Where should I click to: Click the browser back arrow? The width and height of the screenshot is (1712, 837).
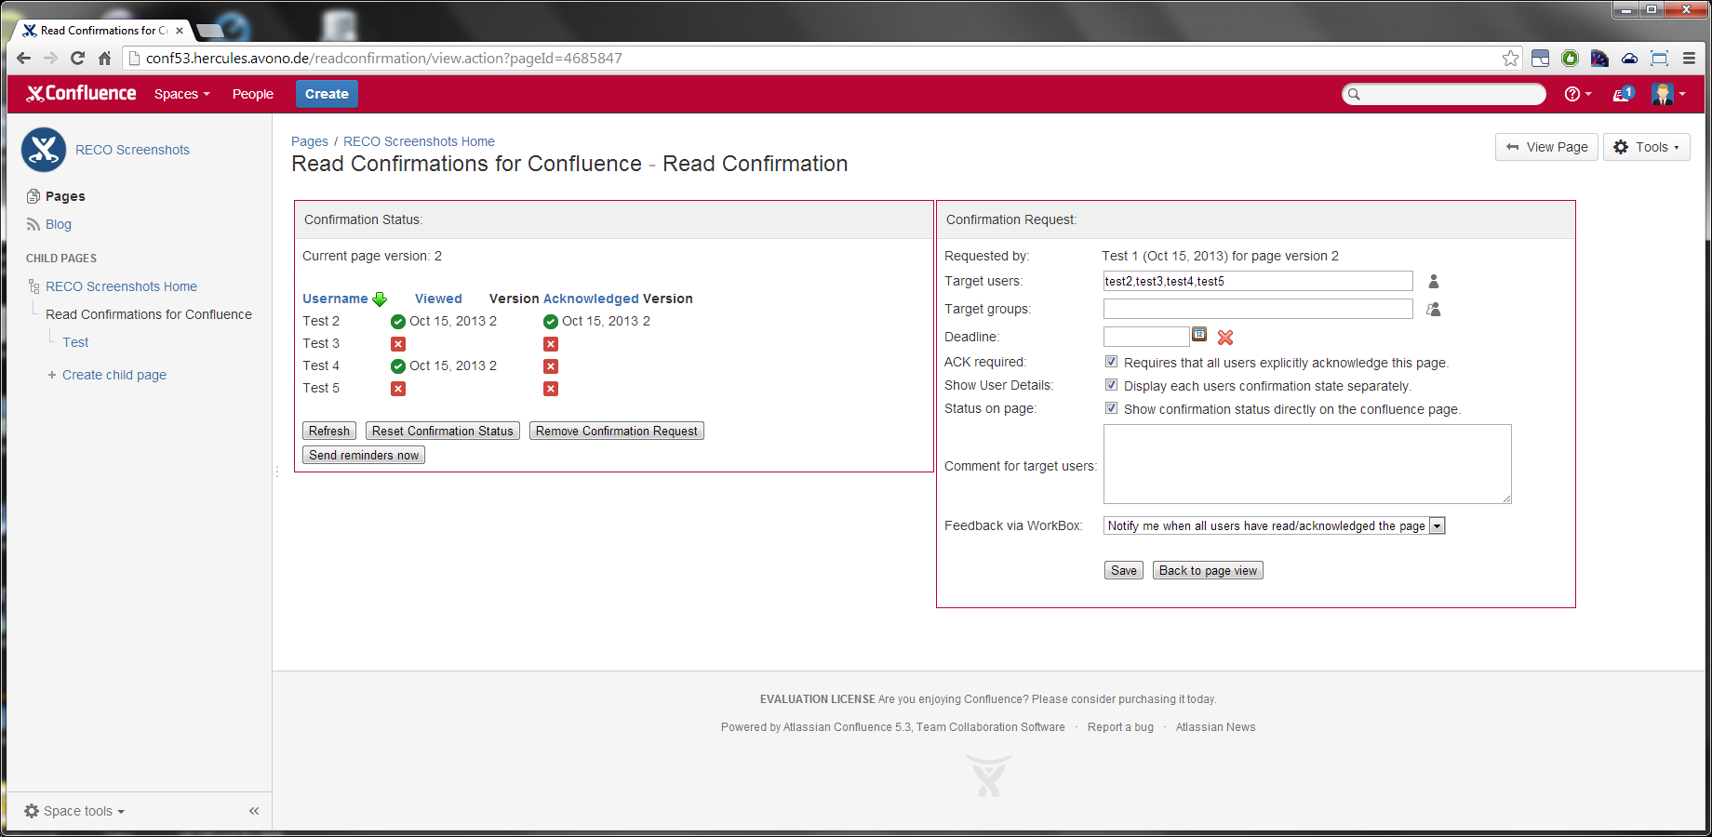coord(24,58)
